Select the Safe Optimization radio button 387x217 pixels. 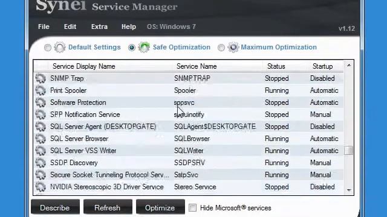coord(132,48)
